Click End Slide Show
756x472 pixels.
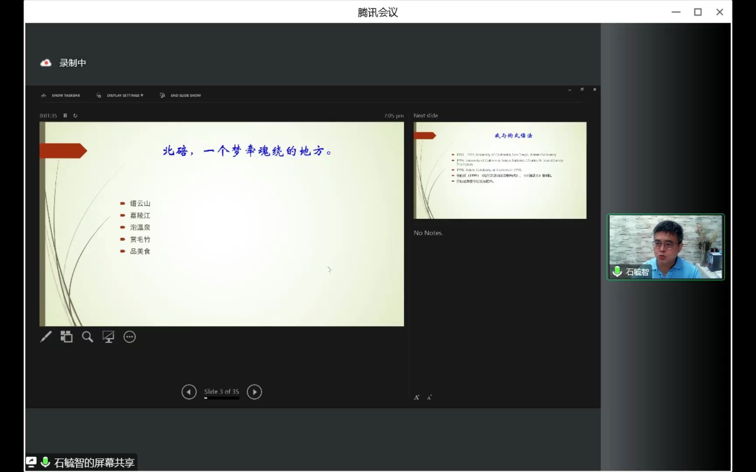tap(181, 95)
